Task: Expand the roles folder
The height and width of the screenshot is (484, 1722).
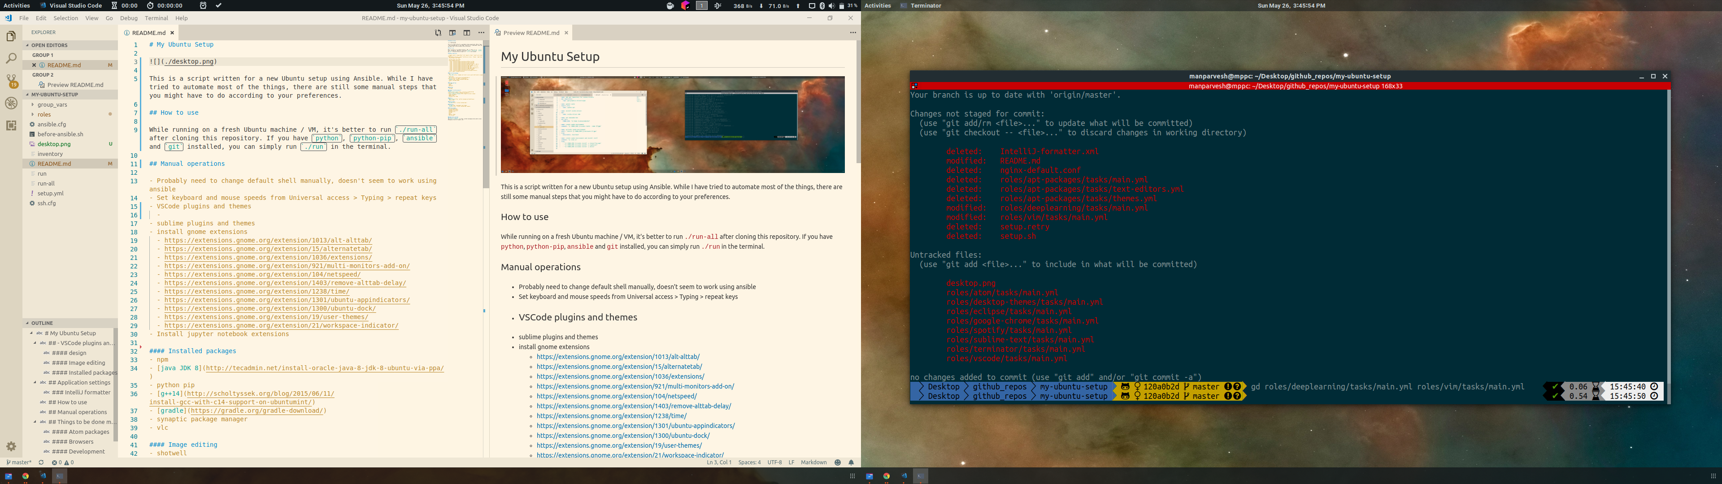Action: (44, 114)
